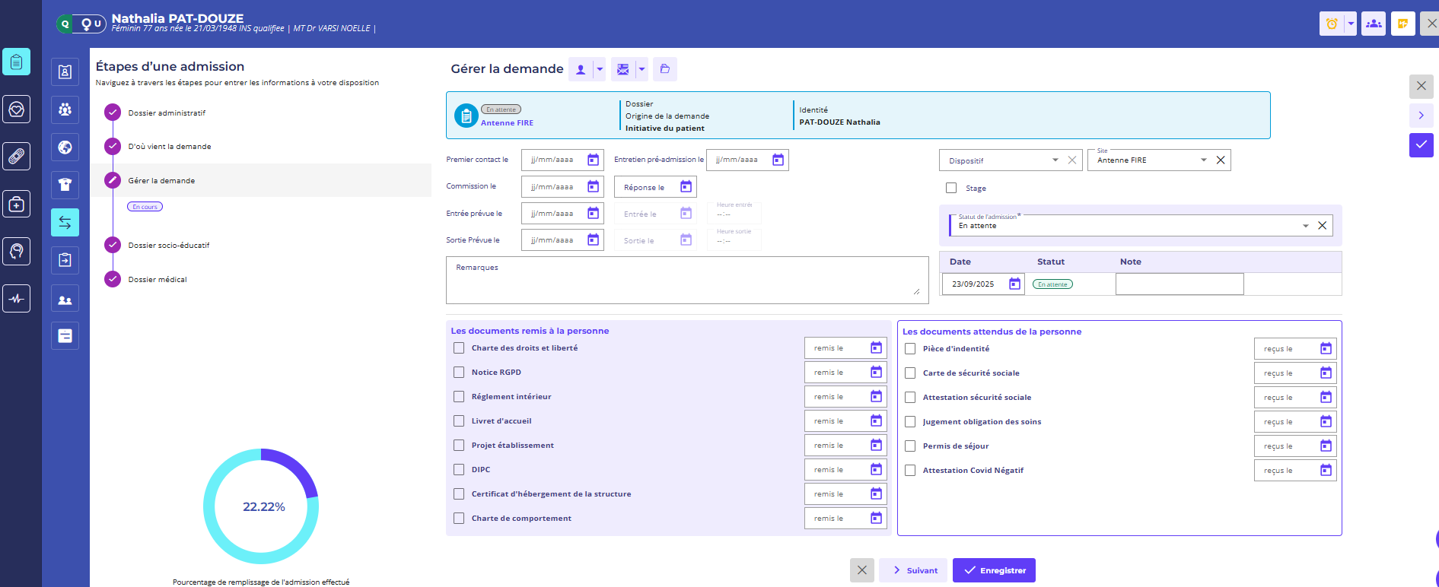Open calendar picker for Premier contact le

pos(593,160)
